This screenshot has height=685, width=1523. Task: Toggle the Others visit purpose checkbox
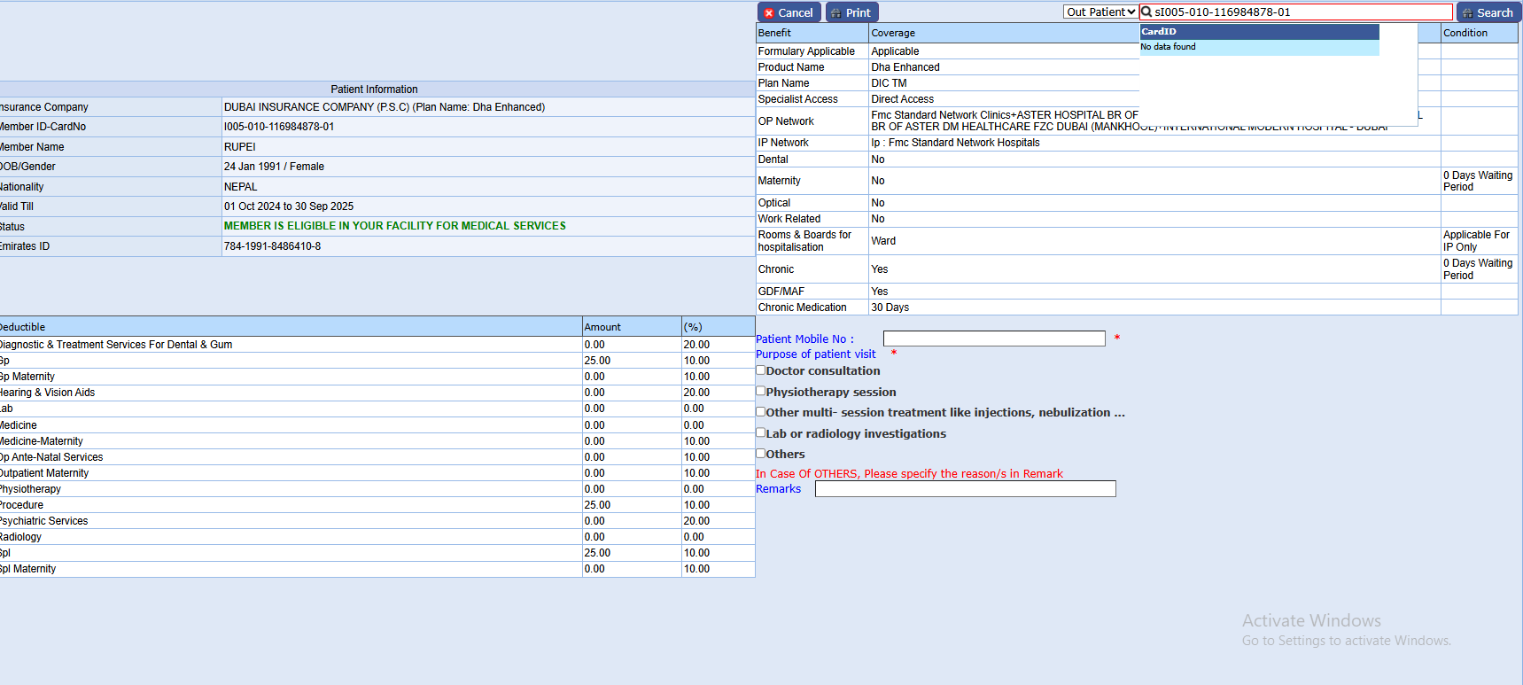760,453
